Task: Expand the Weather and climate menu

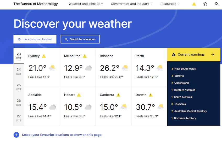Action: (86, 4)
